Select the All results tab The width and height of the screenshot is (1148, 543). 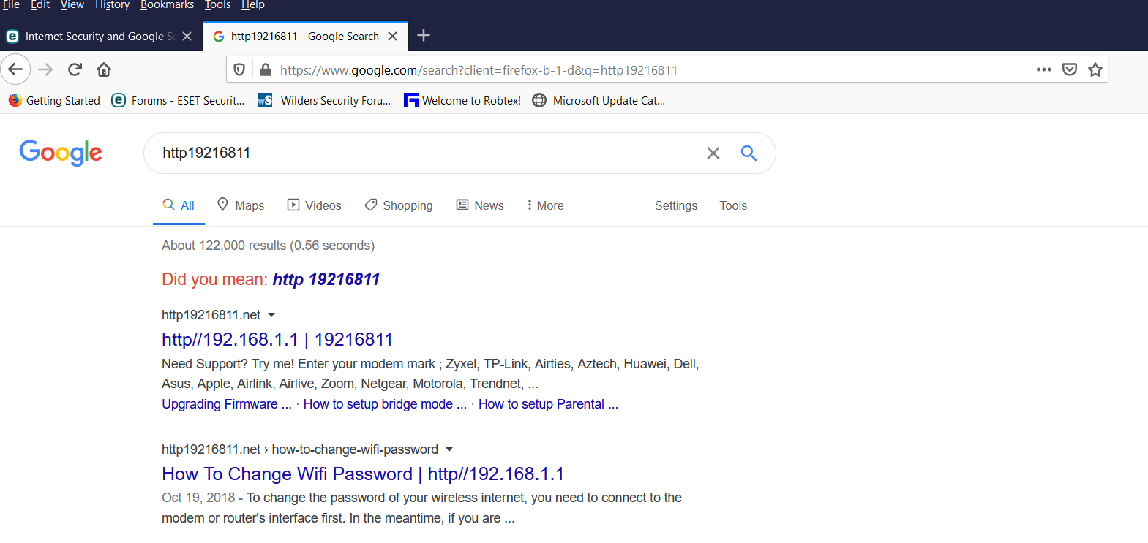pos(179,205)
